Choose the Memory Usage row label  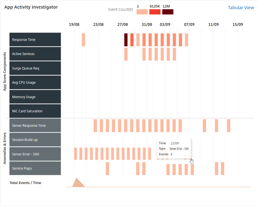click(x=35, y=97)
